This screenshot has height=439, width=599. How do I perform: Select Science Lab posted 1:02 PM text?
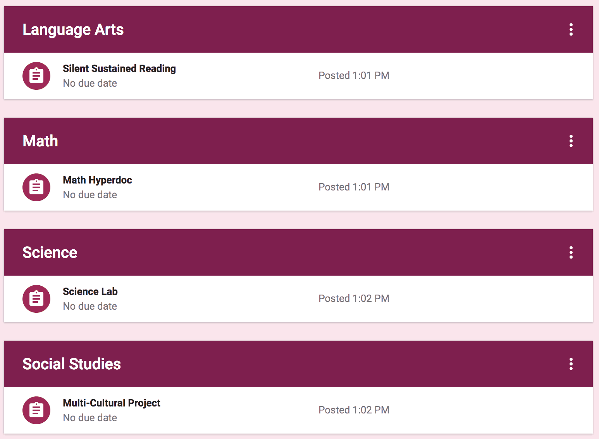[x=354, y=298]
